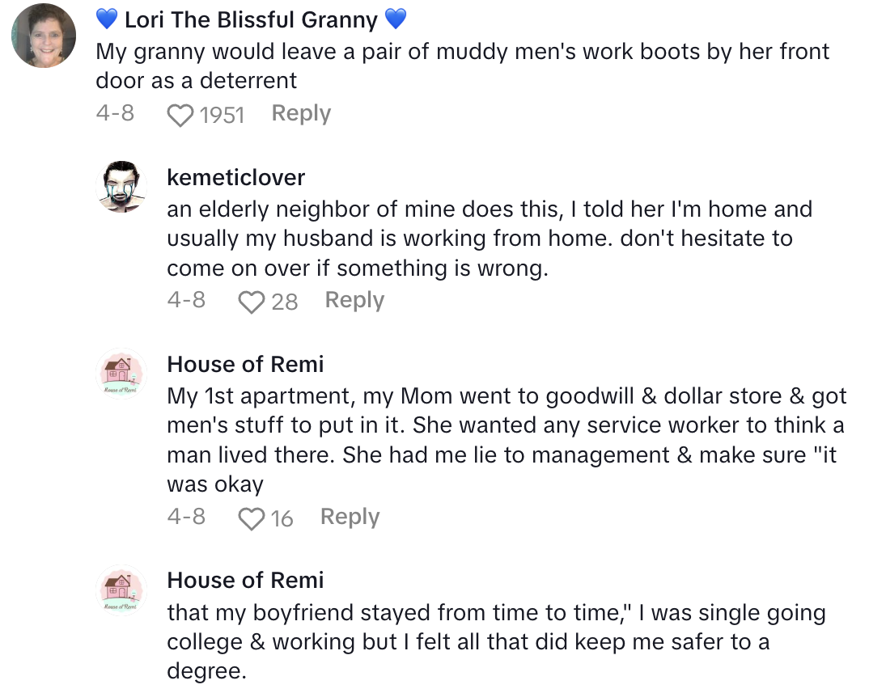Click the 1951 like count
The width and height of the screenshot is (869, 689).
pyautogui.click(x=222, y=116)
